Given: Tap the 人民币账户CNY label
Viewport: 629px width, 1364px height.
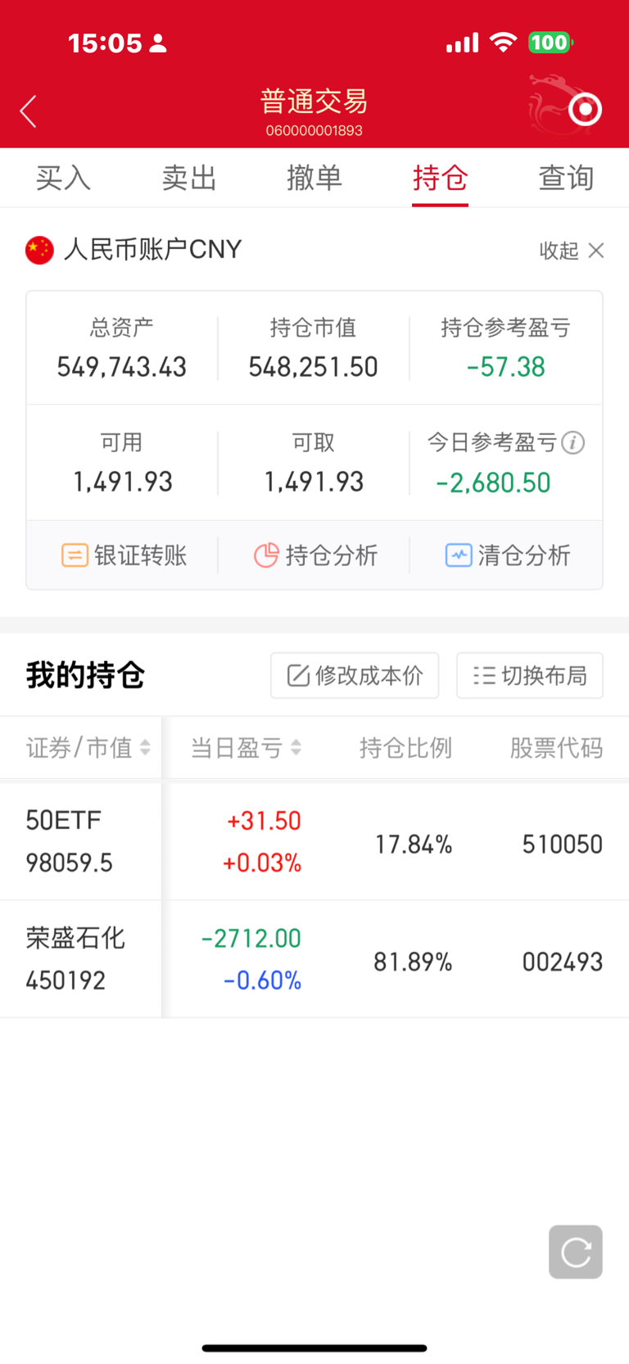Looking at the screenshot, I should (153, 249).
